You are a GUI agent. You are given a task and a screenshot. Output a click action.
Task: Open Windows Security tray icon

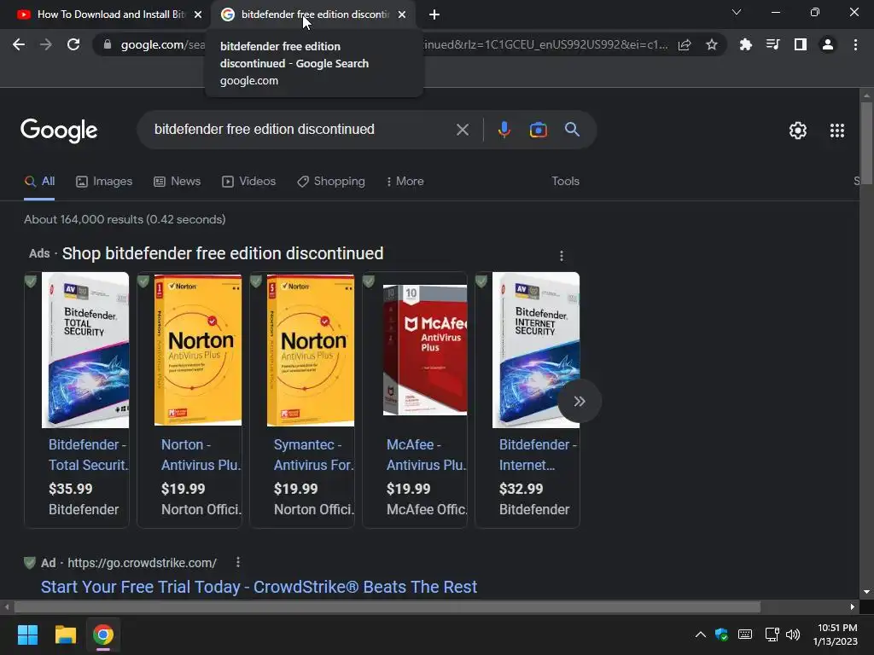(721, 635)
